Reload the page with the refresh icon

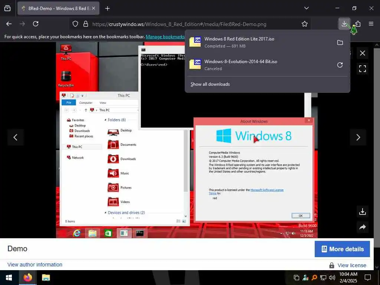[36, 24]
